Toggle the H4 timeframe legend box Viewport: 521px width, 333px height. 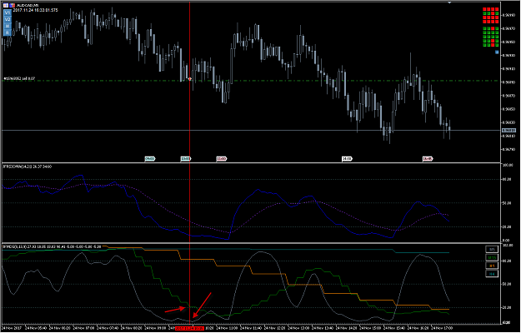click(x=492, y=274)
